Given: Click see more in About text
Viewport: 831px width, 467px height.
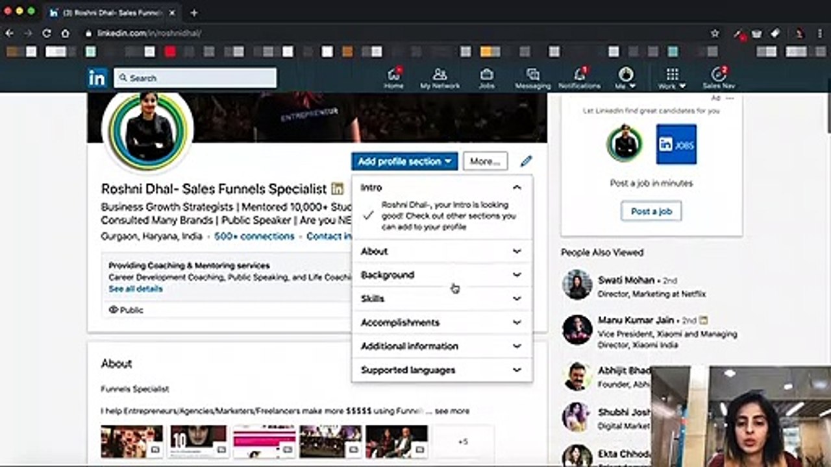Looking at the screenshot, I should (x=452, y=411).
